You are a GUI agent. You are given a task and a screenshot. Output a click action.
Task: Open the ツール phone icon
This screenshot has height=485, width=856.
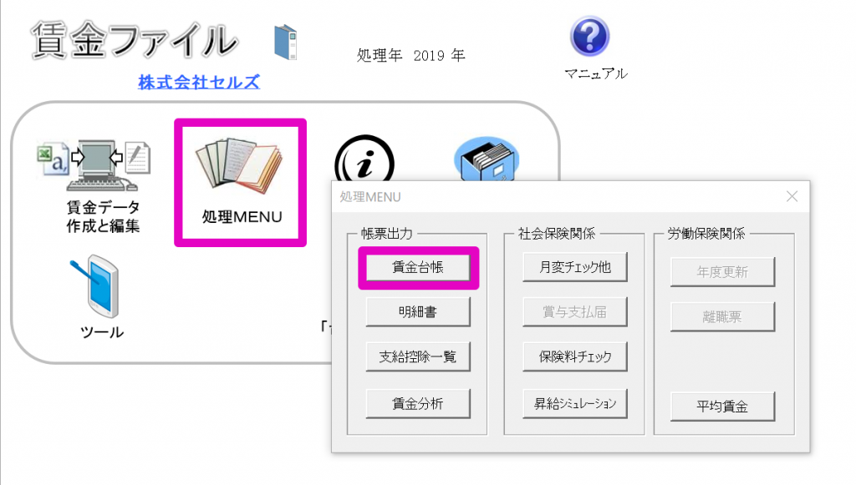tap(95, 286)
